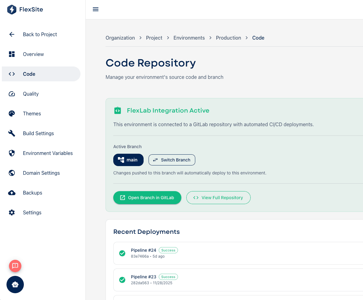Toggle the sidebar with the hamburger menu

(x=96, y=9)
